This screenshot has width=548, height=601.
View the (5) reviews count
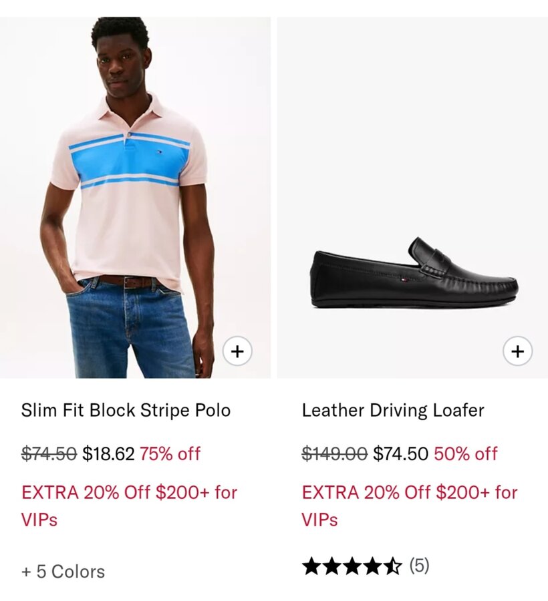pos(419,566)
